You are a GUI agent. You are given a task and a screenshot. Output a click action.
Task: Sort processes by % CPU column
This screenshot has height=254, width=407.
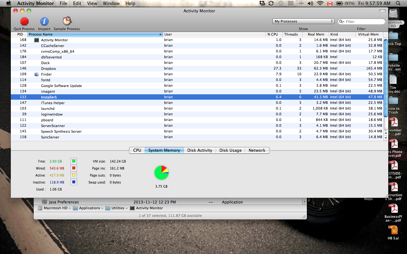pos(274,34)
